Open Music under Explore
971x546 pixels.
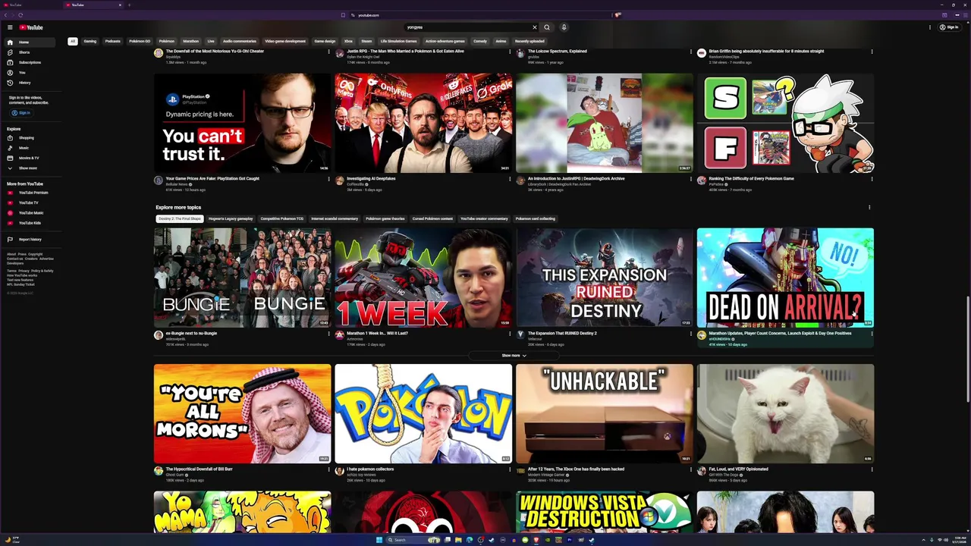pyautogui.click(x=29, y=148)
